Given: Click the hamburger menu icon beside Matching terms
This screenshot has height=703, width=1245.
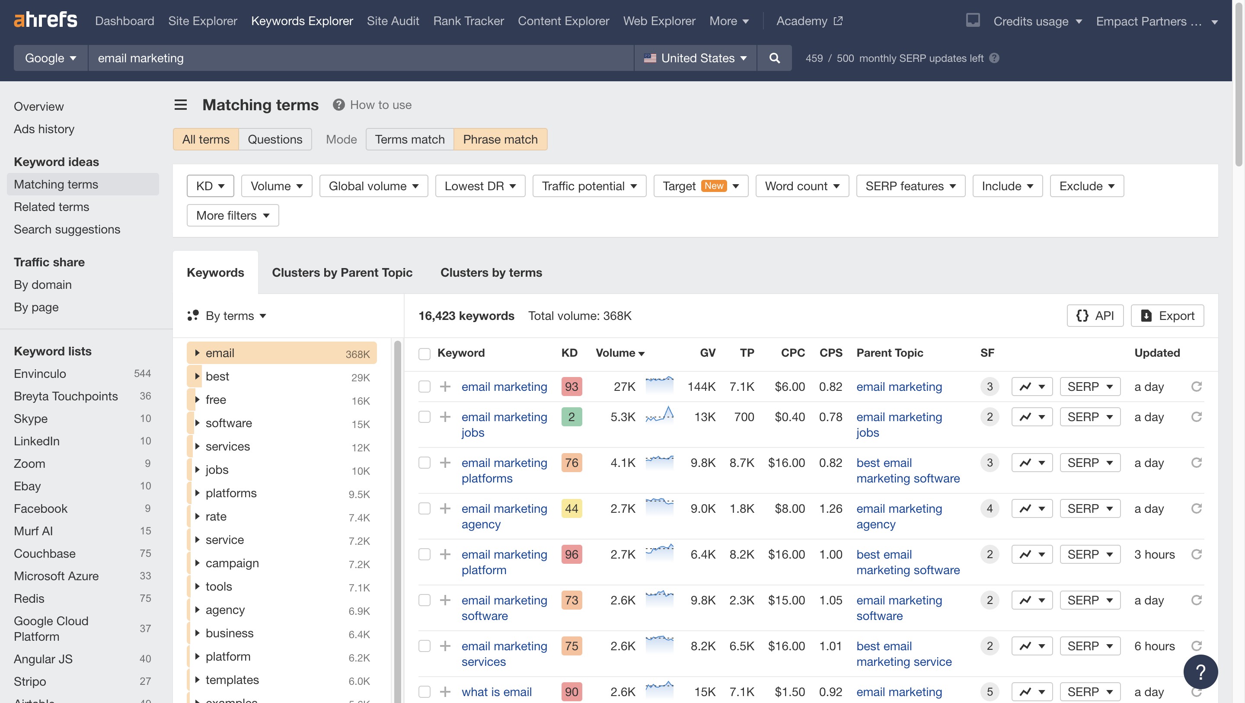Looking at the screenshot, I should tap(180, 105).
